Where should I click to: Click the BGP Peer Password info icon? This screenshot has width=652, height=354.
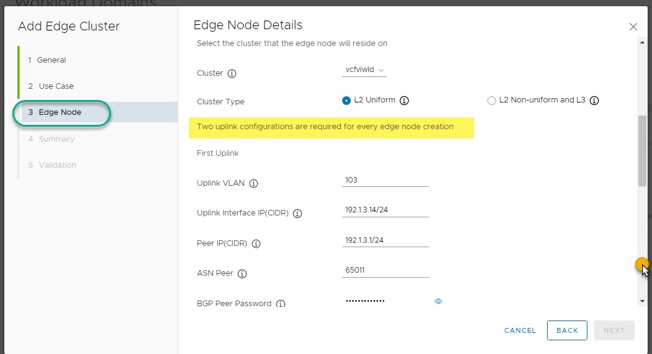pos(281,304)
